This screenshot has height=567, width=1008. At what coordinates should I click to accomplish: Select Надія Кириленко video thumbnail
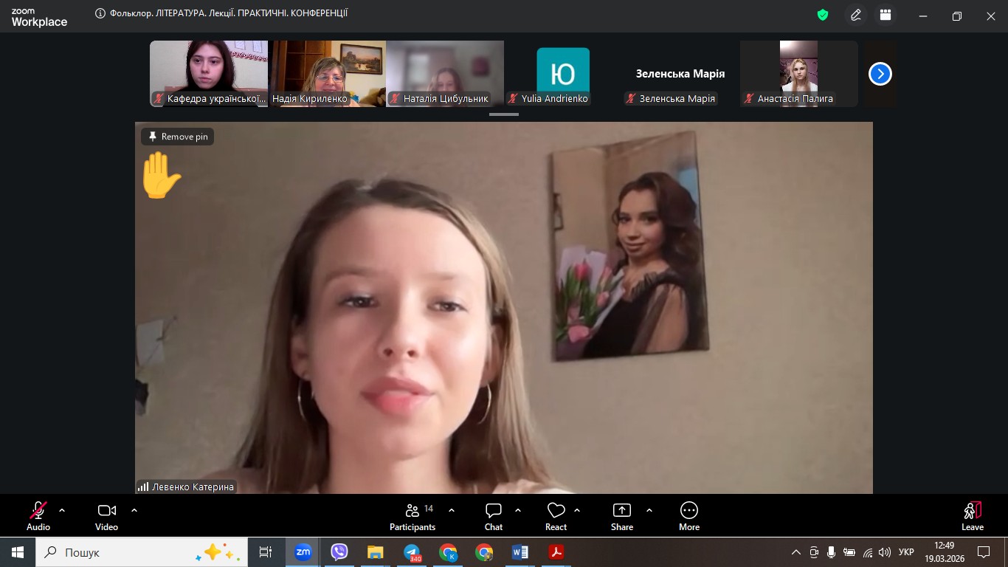327,74
